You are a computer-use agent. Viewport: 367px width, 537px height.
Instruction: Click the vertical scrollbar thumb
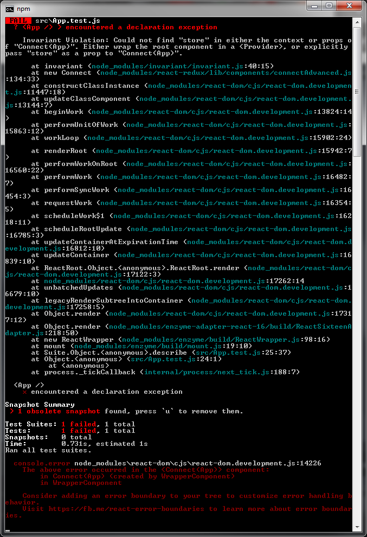click(x=357, y=92)
